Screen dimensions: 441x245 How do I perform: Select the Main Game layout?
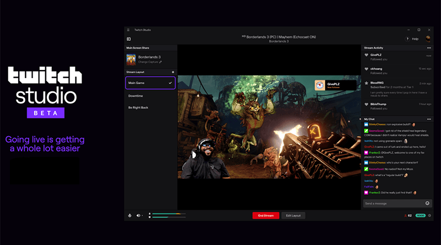coord(150,83)
